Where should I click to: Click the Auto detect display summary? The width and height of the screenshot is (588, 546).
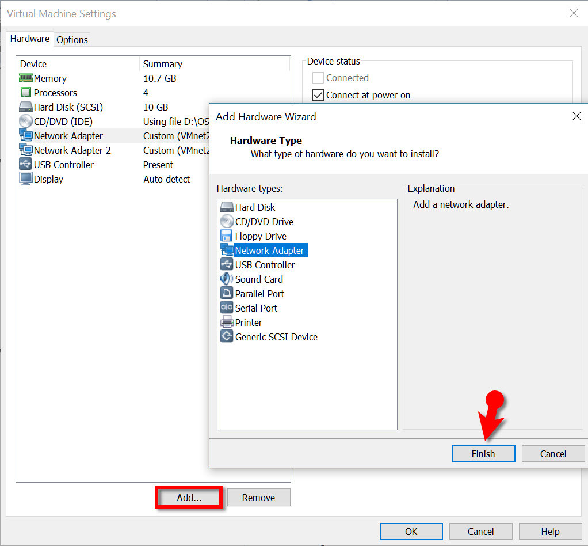point(166,179)
